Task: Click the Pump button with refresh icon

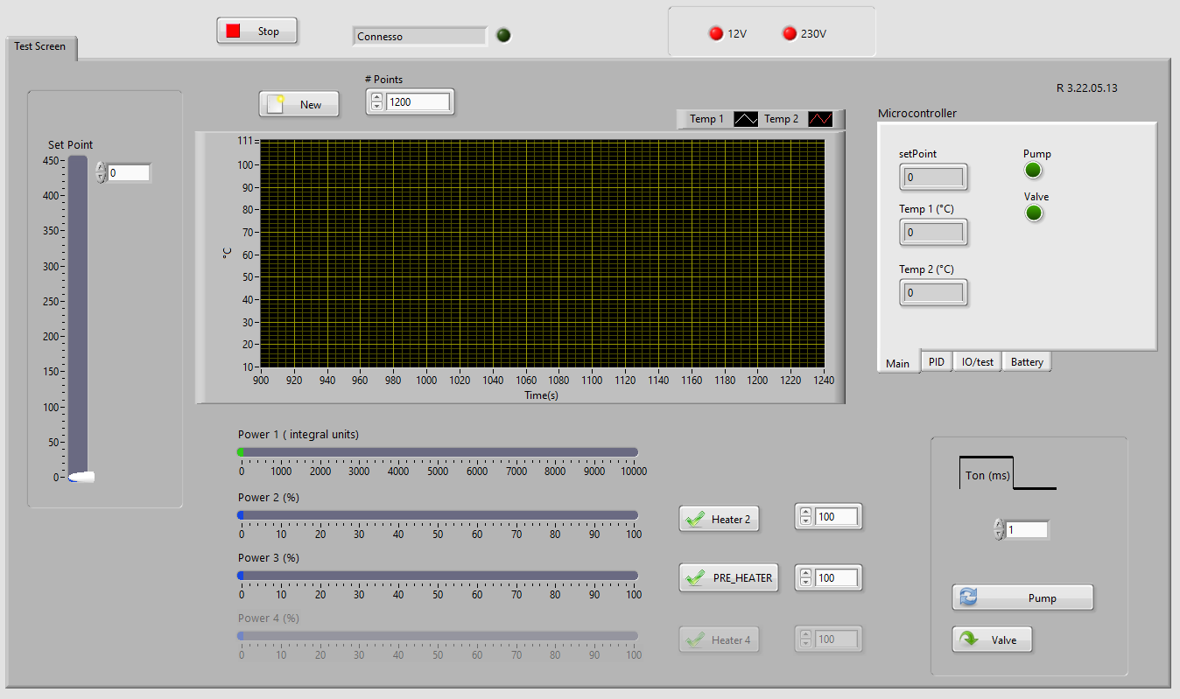Action: point(1022,598)
